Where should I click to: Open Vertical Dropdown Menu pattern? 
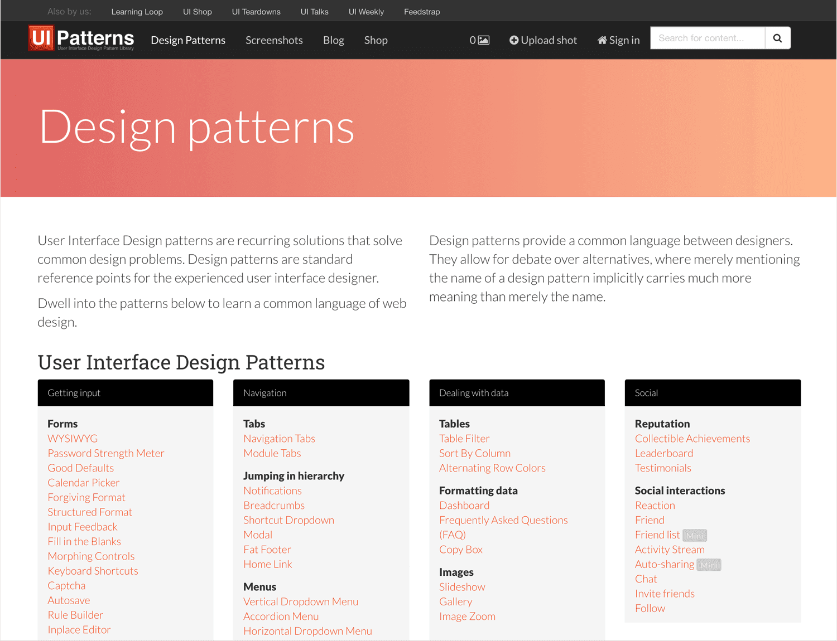click(301, 601)
